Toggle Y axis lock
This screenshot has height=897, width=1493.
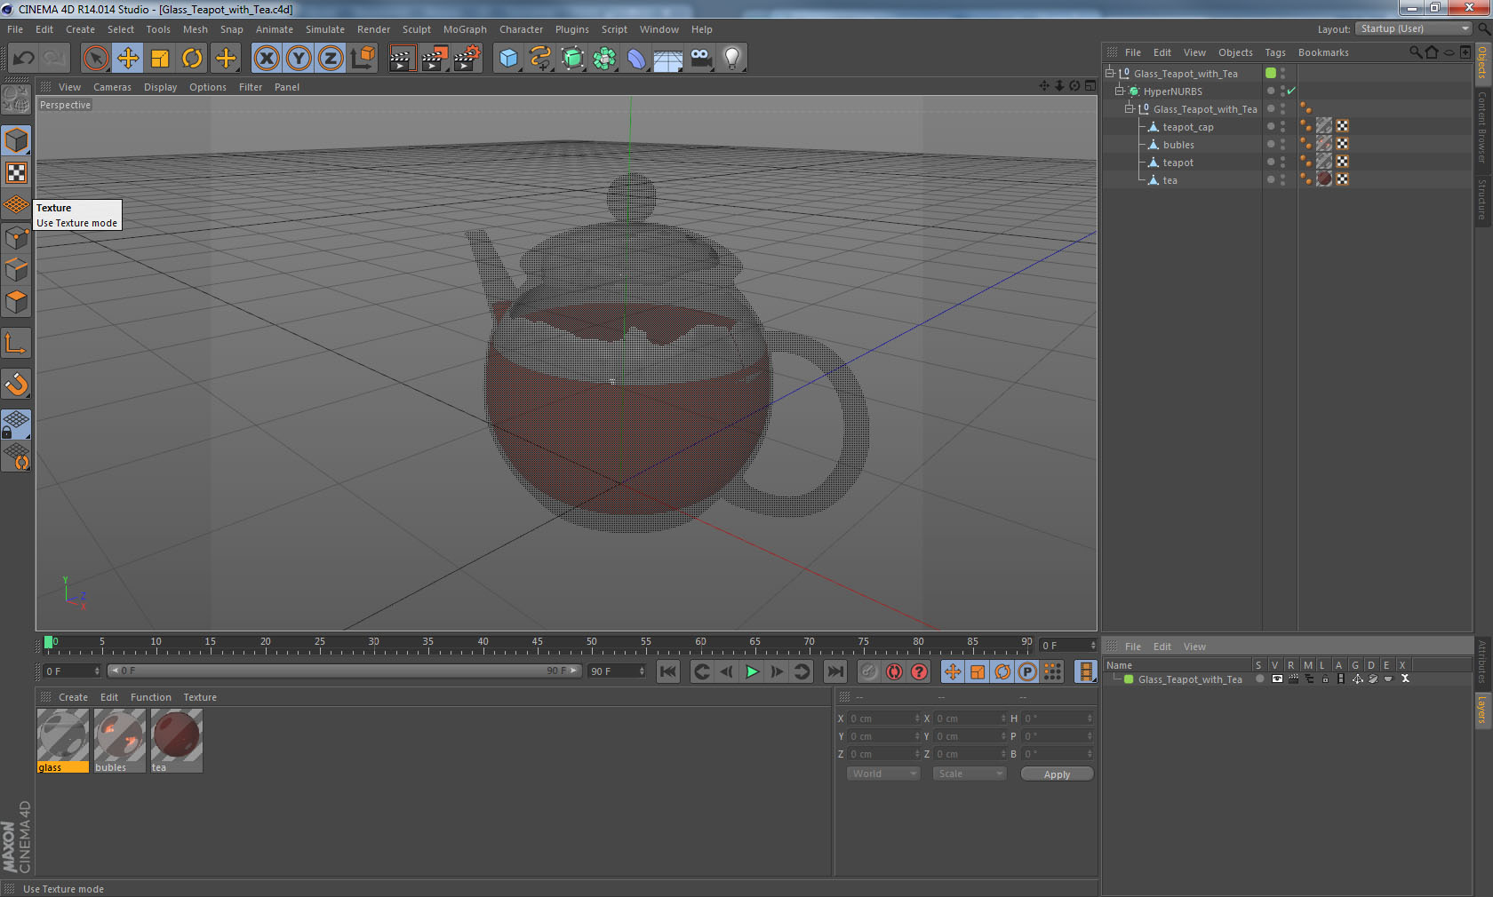[x=299, y=59]
